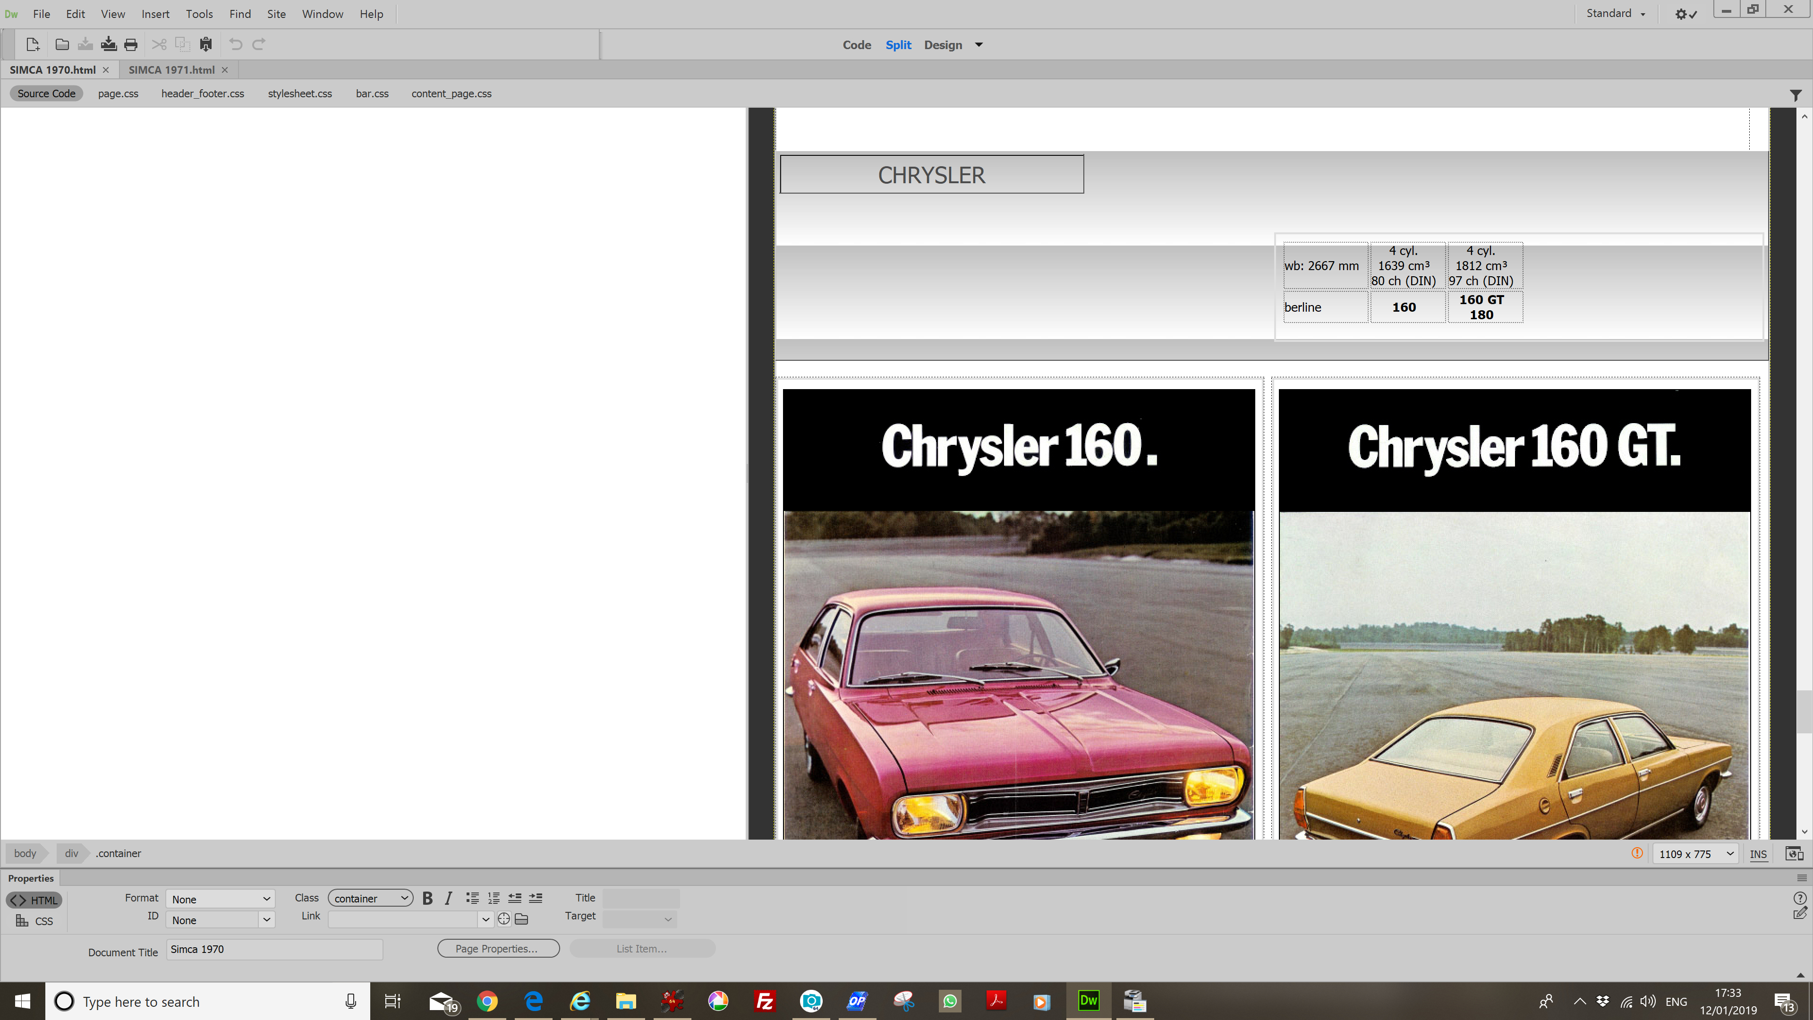Click the Blockquote indent icon
This screenshot has width=1813, height=1020.
click(536, 898)
